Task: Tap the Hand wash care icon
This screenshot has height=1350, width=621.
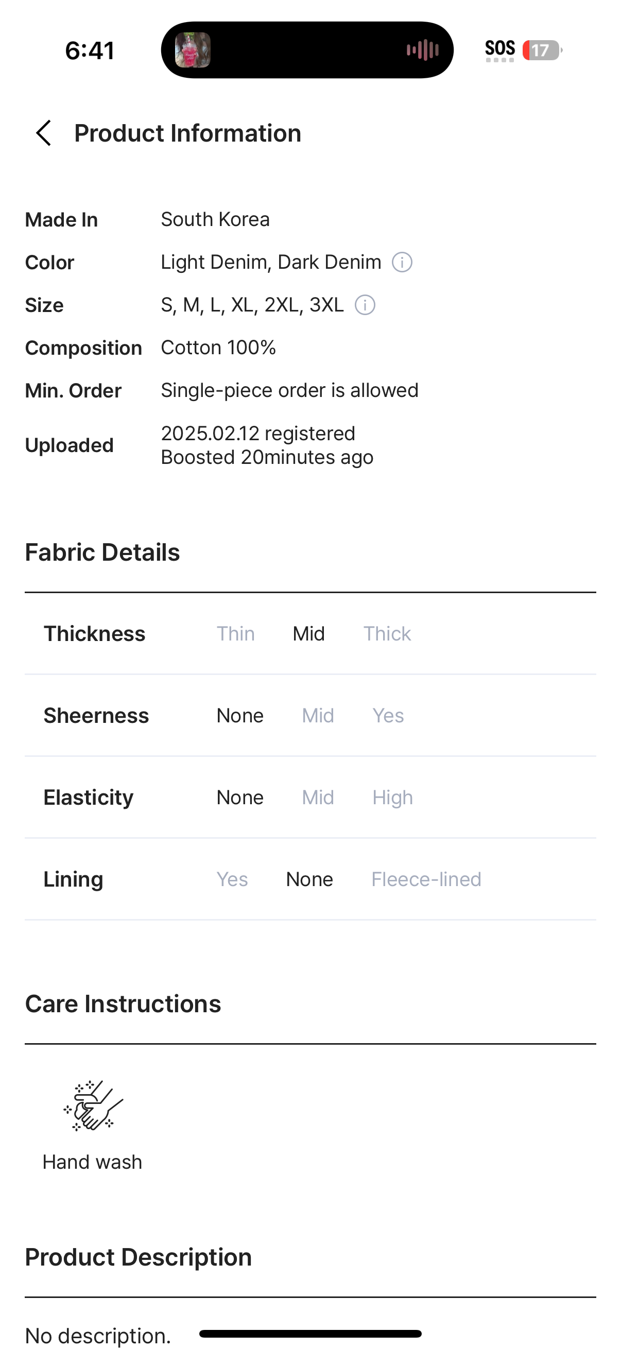Action: pyautogui.click(x=93, y=1106)
